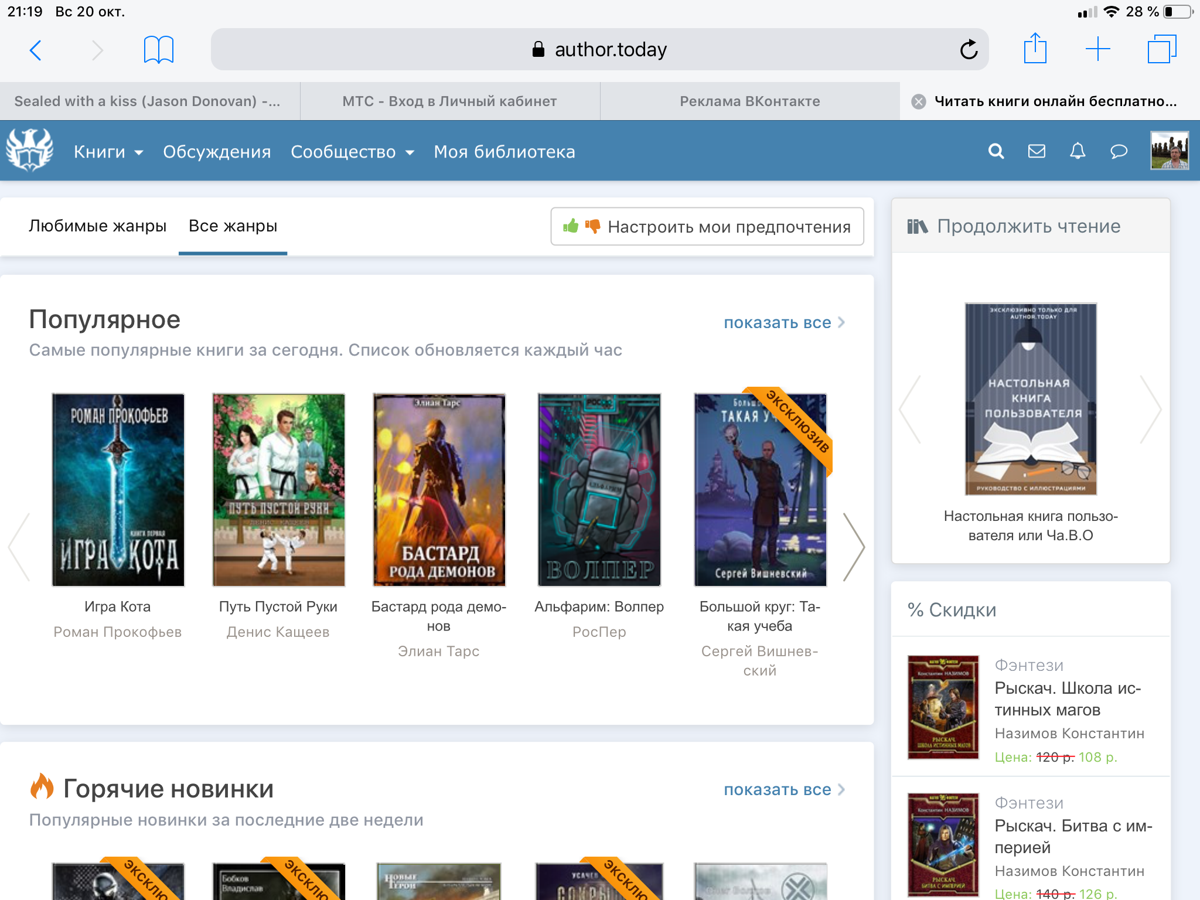
Task: Next book arrow in Продолжить чтение
Action: tap(1150, 409)
